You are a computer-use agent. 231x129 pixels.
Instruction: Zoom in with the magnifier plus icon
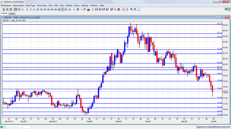coord(131,9)
